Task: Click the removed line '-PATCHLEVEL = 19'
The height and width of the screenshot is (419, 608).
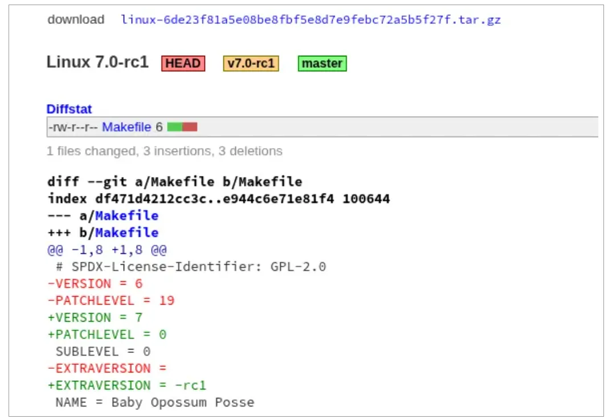Action: click(x=111, y=301)
